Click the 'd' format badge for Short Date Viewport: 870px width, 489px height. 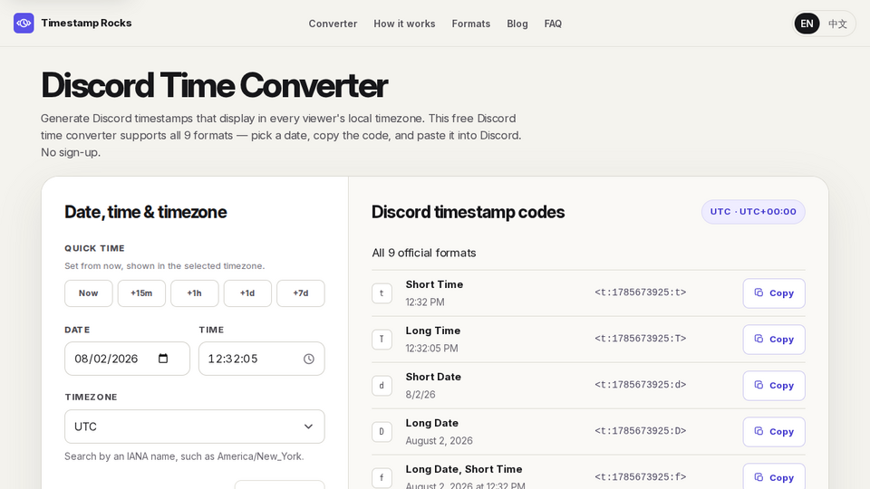click(x=382, y=386)
